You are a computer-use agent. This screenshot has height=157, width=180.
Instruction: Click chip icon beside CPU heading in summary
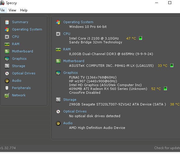tap(58, 34)
